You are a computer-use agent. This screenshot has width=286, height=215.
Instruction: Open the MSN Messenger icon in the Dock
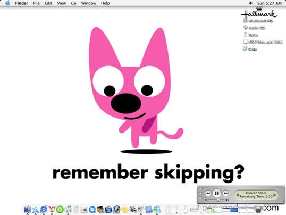pyautogui.click(x=157, y=210)
